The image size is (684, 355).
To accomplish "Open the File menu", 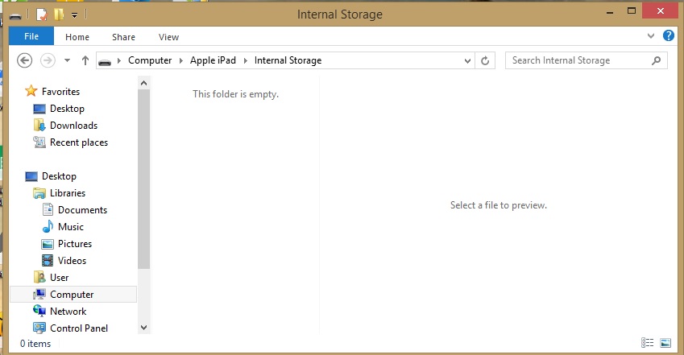I will [x=31, y=36].
